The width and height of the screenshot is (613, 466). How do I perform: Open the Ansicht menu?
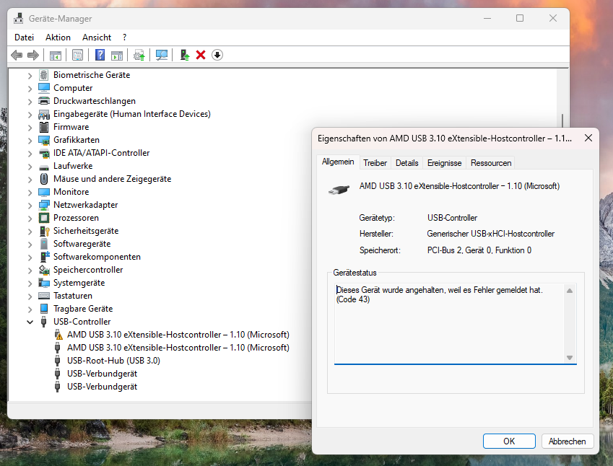(x=97, y=38)
